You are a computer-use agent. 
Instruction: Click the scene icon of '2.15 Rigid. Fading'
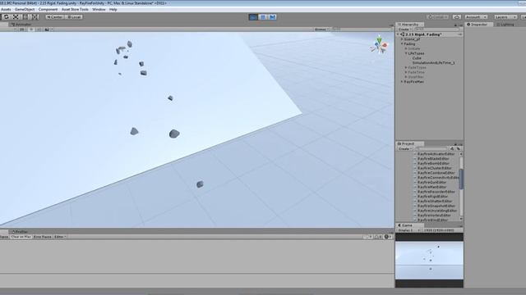coord(403,34)
